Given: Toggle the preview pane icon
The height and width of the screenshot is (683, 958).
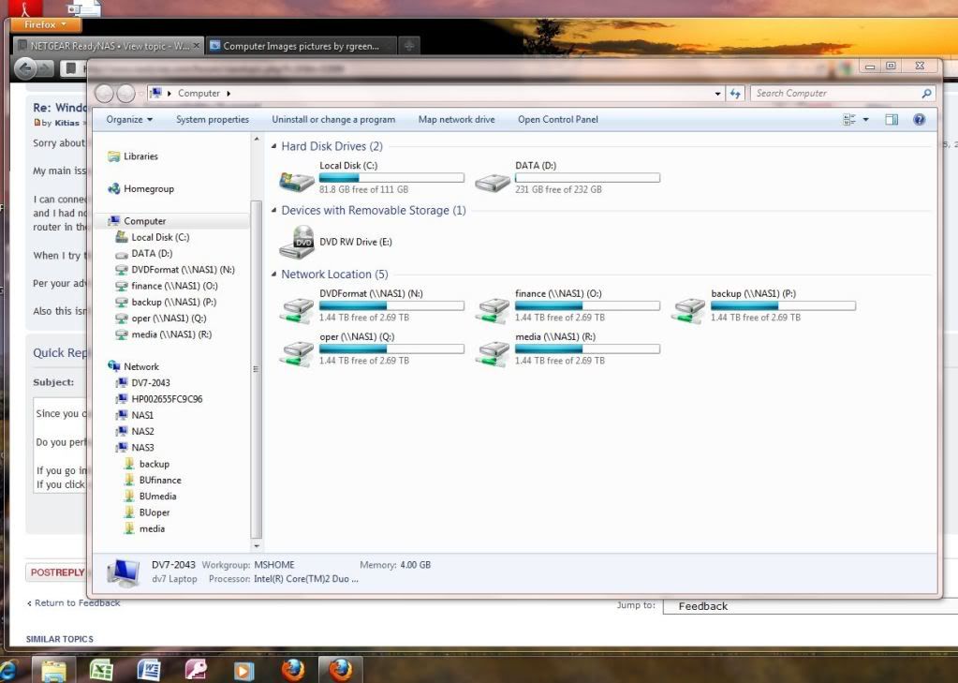Looking at the screenshot, I should 892,120.
